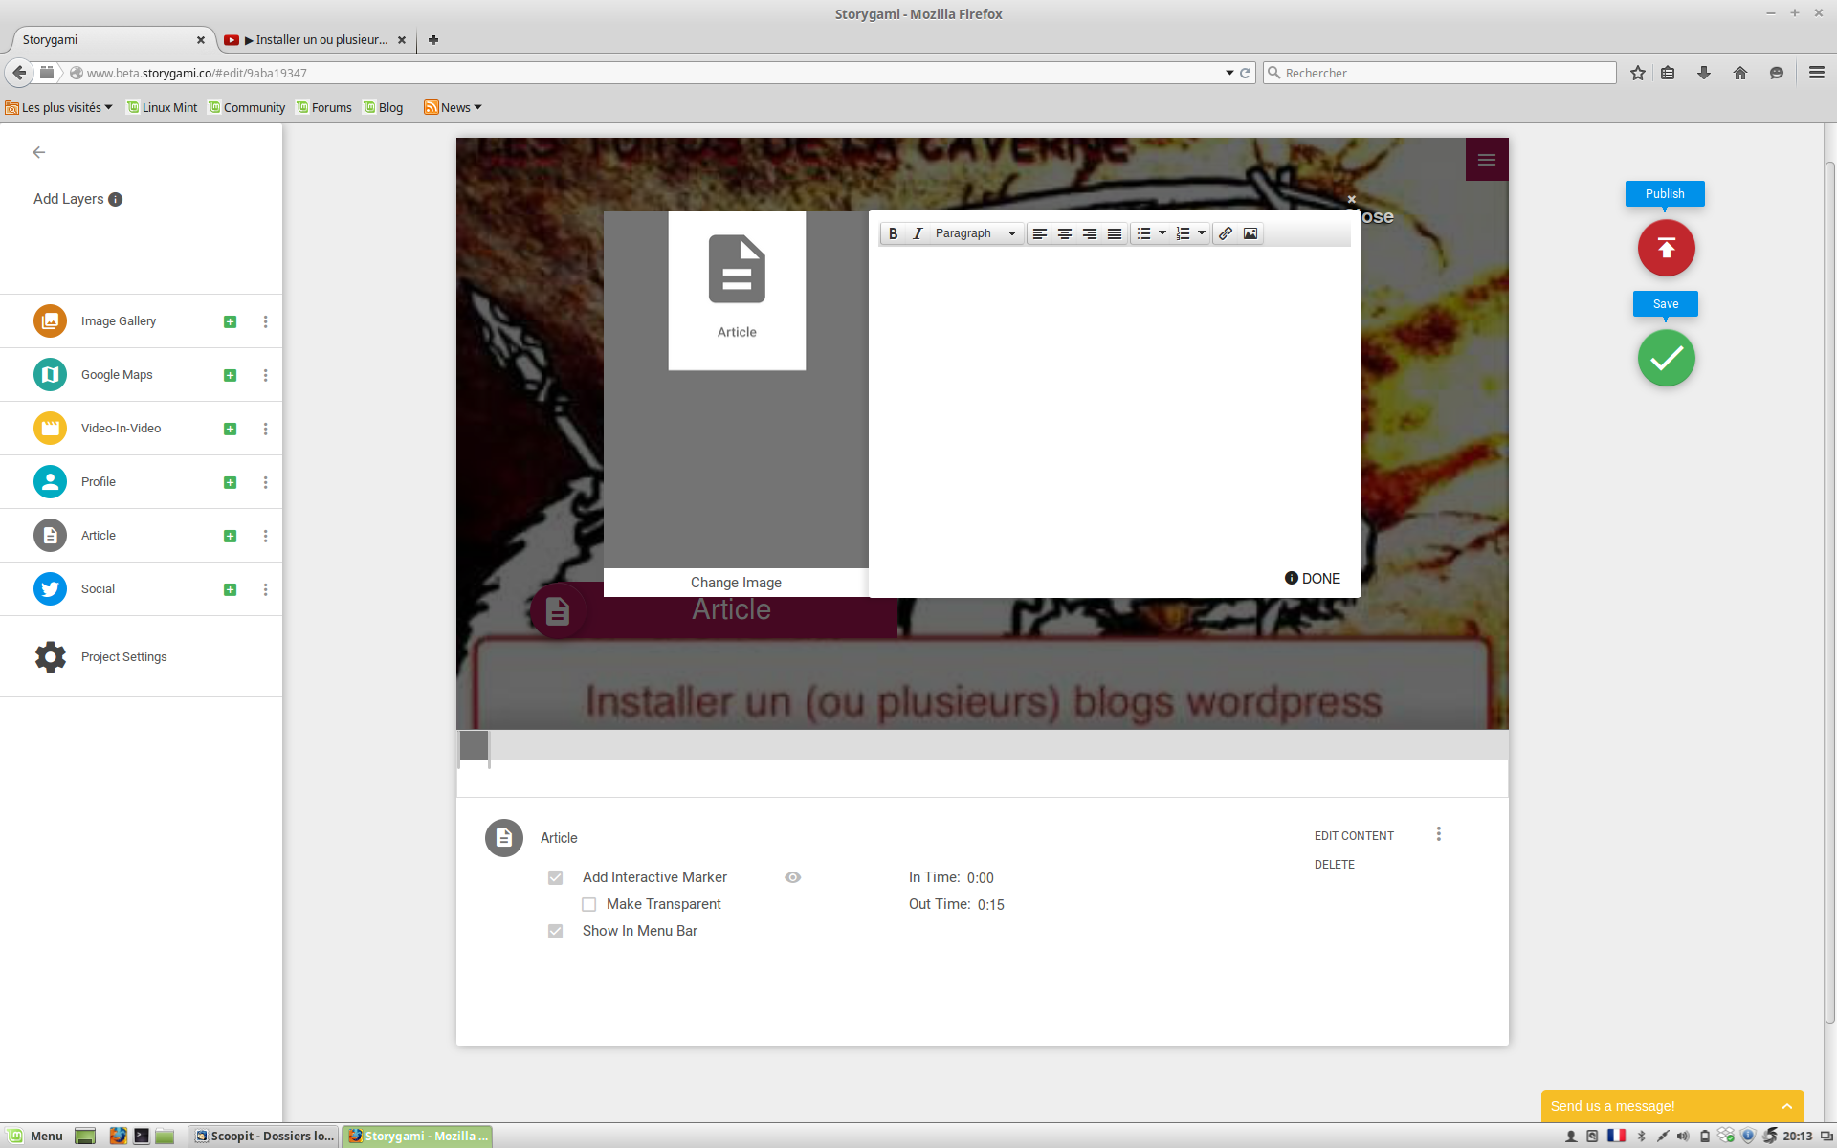Open a new browser tab
The height and width of the screenshot is (1148, 1837).
pos(433,40)
